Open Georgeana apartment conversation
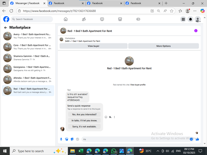Screen dimensions: 207x155 tap(28, 69)
